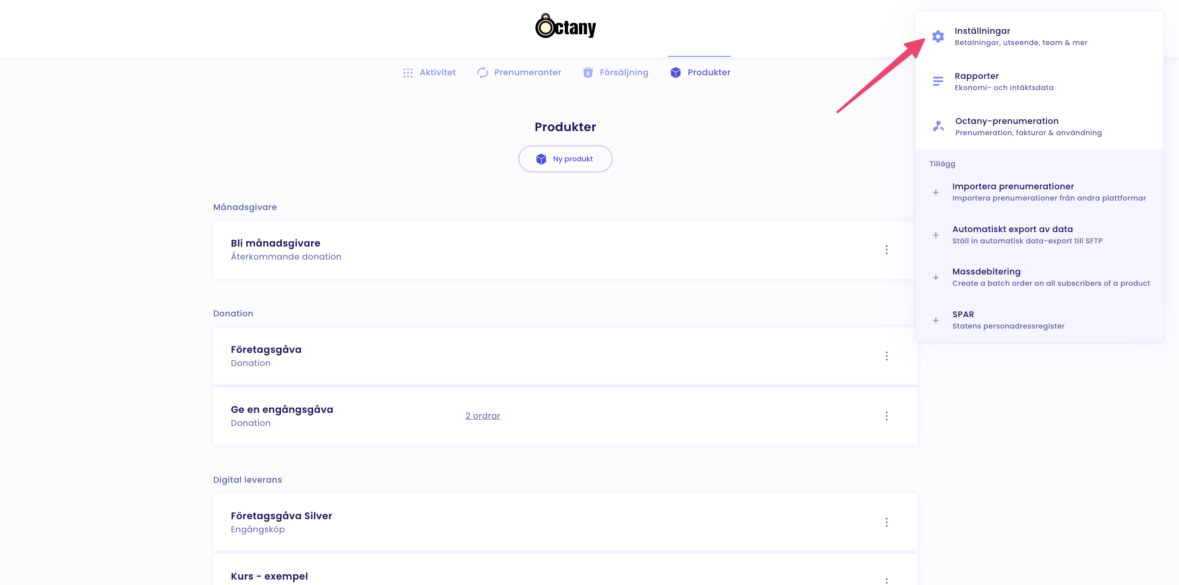1179x585 pixels.
Task: Open options menu for Företagsgåva Silver
Action: point(886,522)
